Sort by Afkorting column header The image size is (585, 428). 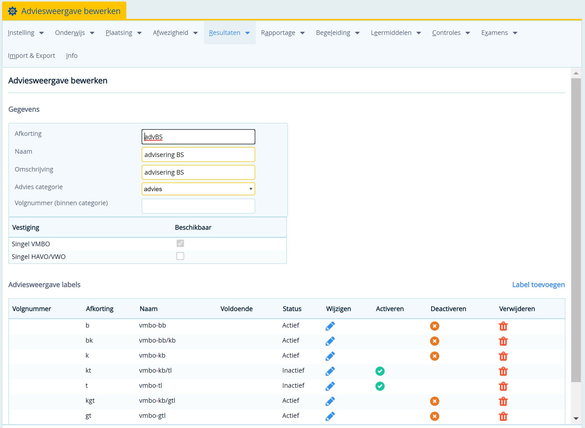click(x=100, y=308)
